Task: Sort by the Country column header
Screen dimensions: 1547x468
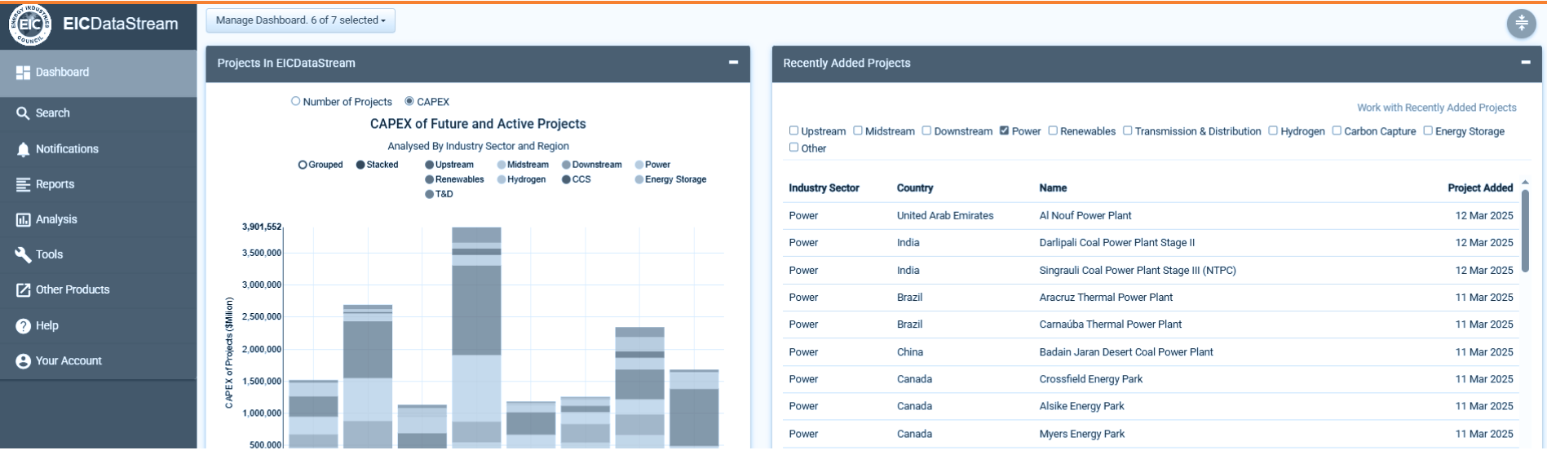Action: [x=915, y=188]
